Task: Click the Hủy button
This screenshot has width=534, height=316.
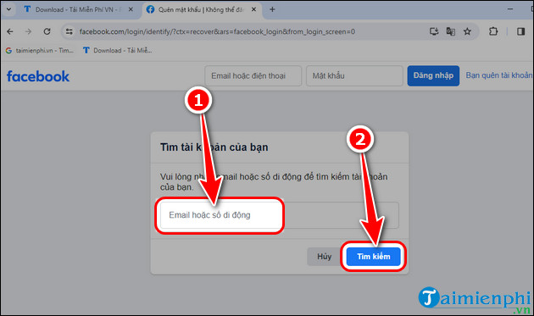Action: [x=324, y=257]
